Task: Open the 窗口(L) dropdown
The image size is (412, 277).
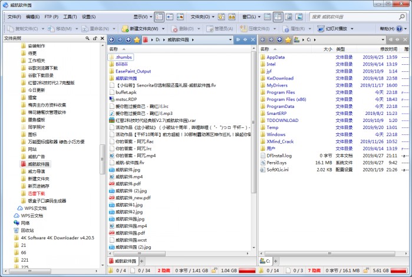Action: 251,17
